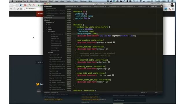This screenshot has height=104, width=185.
Task: Click line number 2350 in the gutter
Action: [x=69, y=25]
